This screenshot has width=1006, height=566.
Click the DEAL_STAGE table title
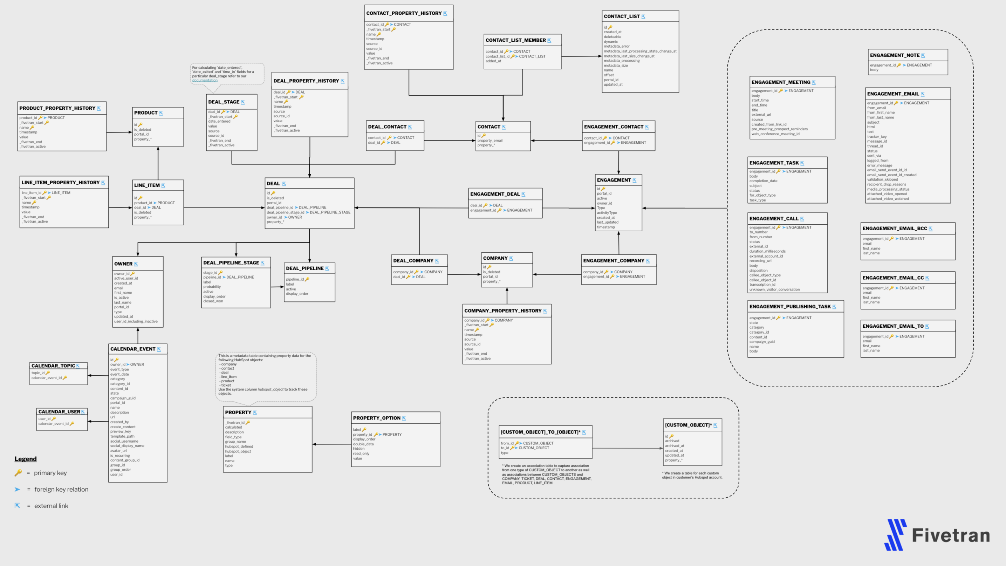coord(224,102)
